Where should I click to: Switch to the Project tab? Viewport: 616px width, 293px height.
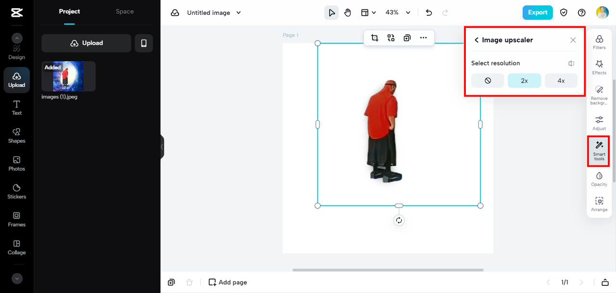pyautogui.click(x=69, y=12)
